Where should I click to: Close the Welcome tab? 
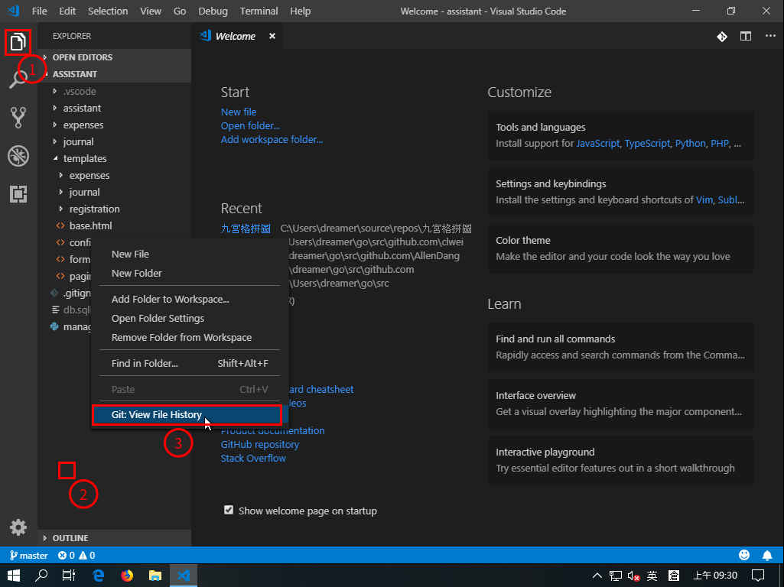(x=272, y=36)
